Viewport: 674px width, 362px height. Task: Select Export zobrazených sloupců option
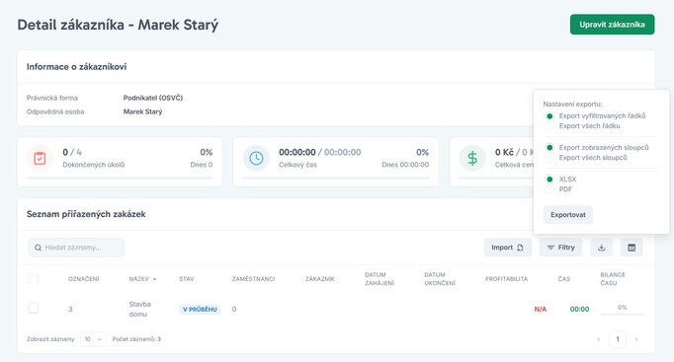pos(549,148)
